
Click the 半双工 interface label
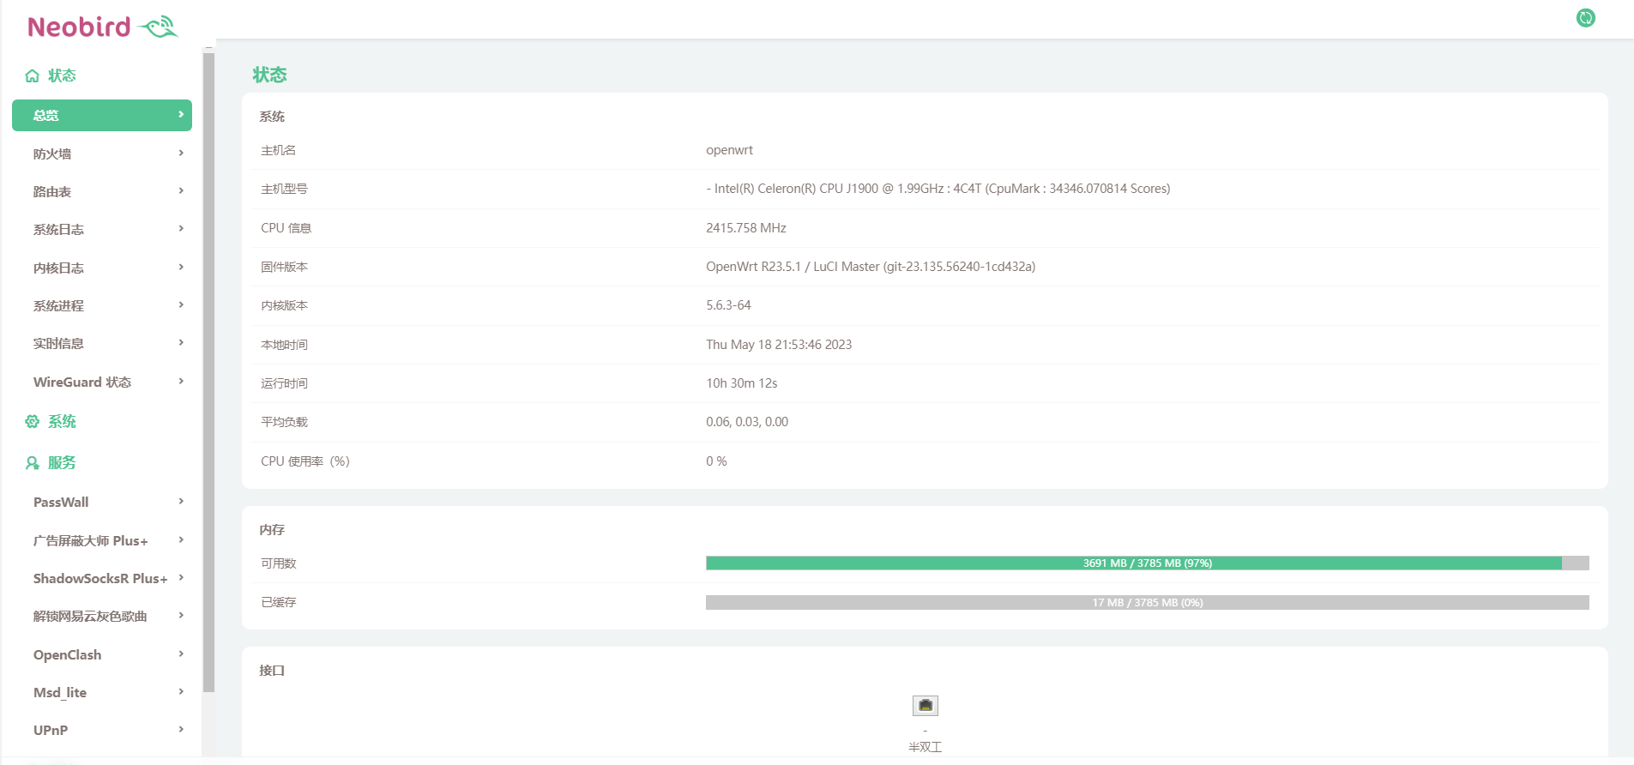click(x=925, y=747)
